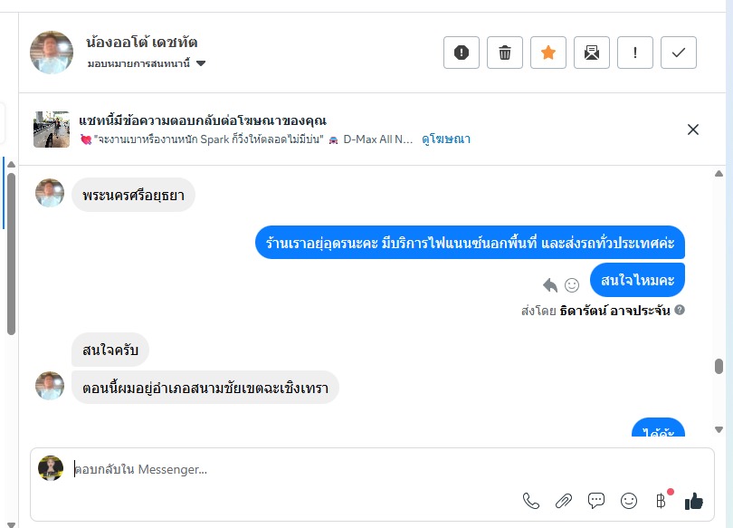
Task: Click the chat scrollbar down arrow
Action: click(719, 430)
